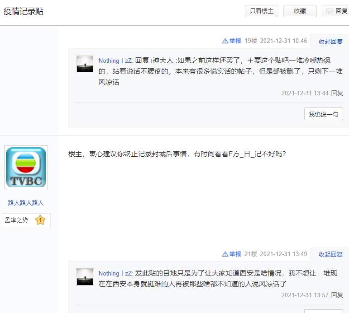349x313 pixels.
Task: Click the TVBC user avatar image
Action: pyautogui.click(x=26, y=168)
